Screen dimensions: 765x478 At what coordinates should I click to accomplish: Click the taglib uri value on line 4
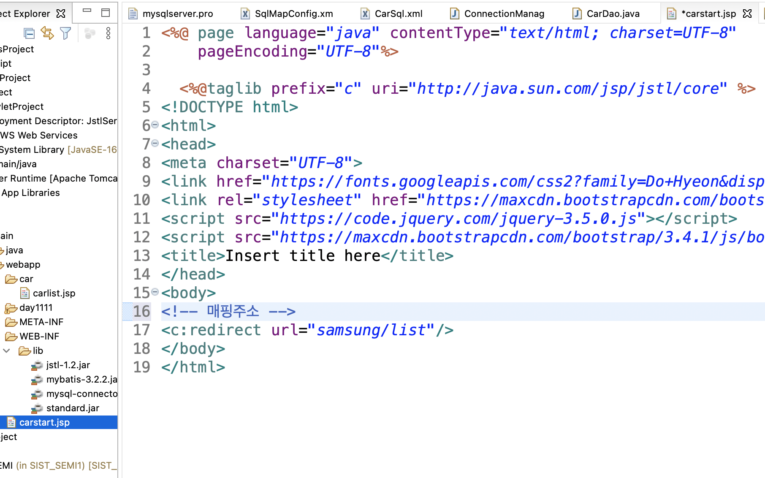[x=568, y=88]
